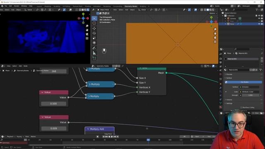Viewport: 265px width, 149px height.
Task: Select the Transform tool in the viewport toolbar
Action: tap(94, 43)
